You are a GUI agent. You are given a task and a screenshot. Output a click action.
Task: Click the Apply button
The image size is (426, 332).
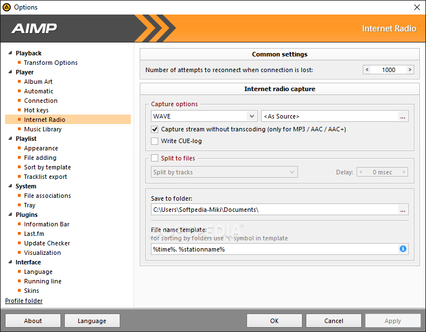pos(393,321)
